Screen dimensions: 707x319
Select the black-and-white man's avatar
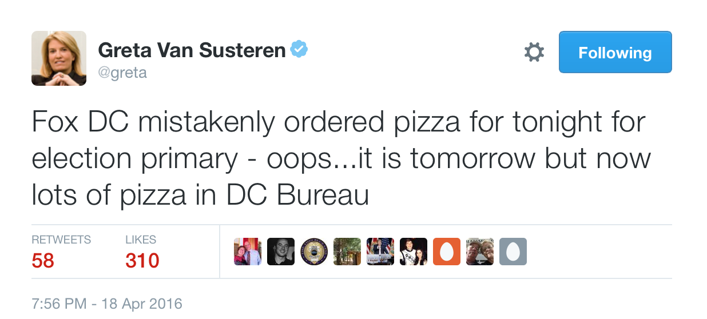click(x=281, y=252)
